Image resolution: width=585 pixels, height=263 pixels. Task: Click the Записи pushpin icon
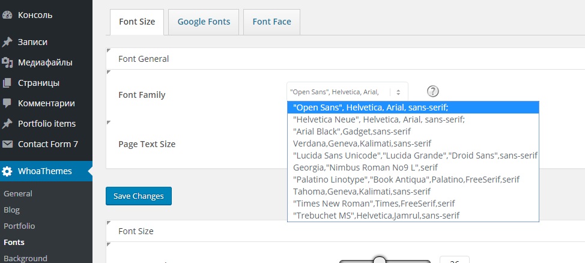(7, 42)
